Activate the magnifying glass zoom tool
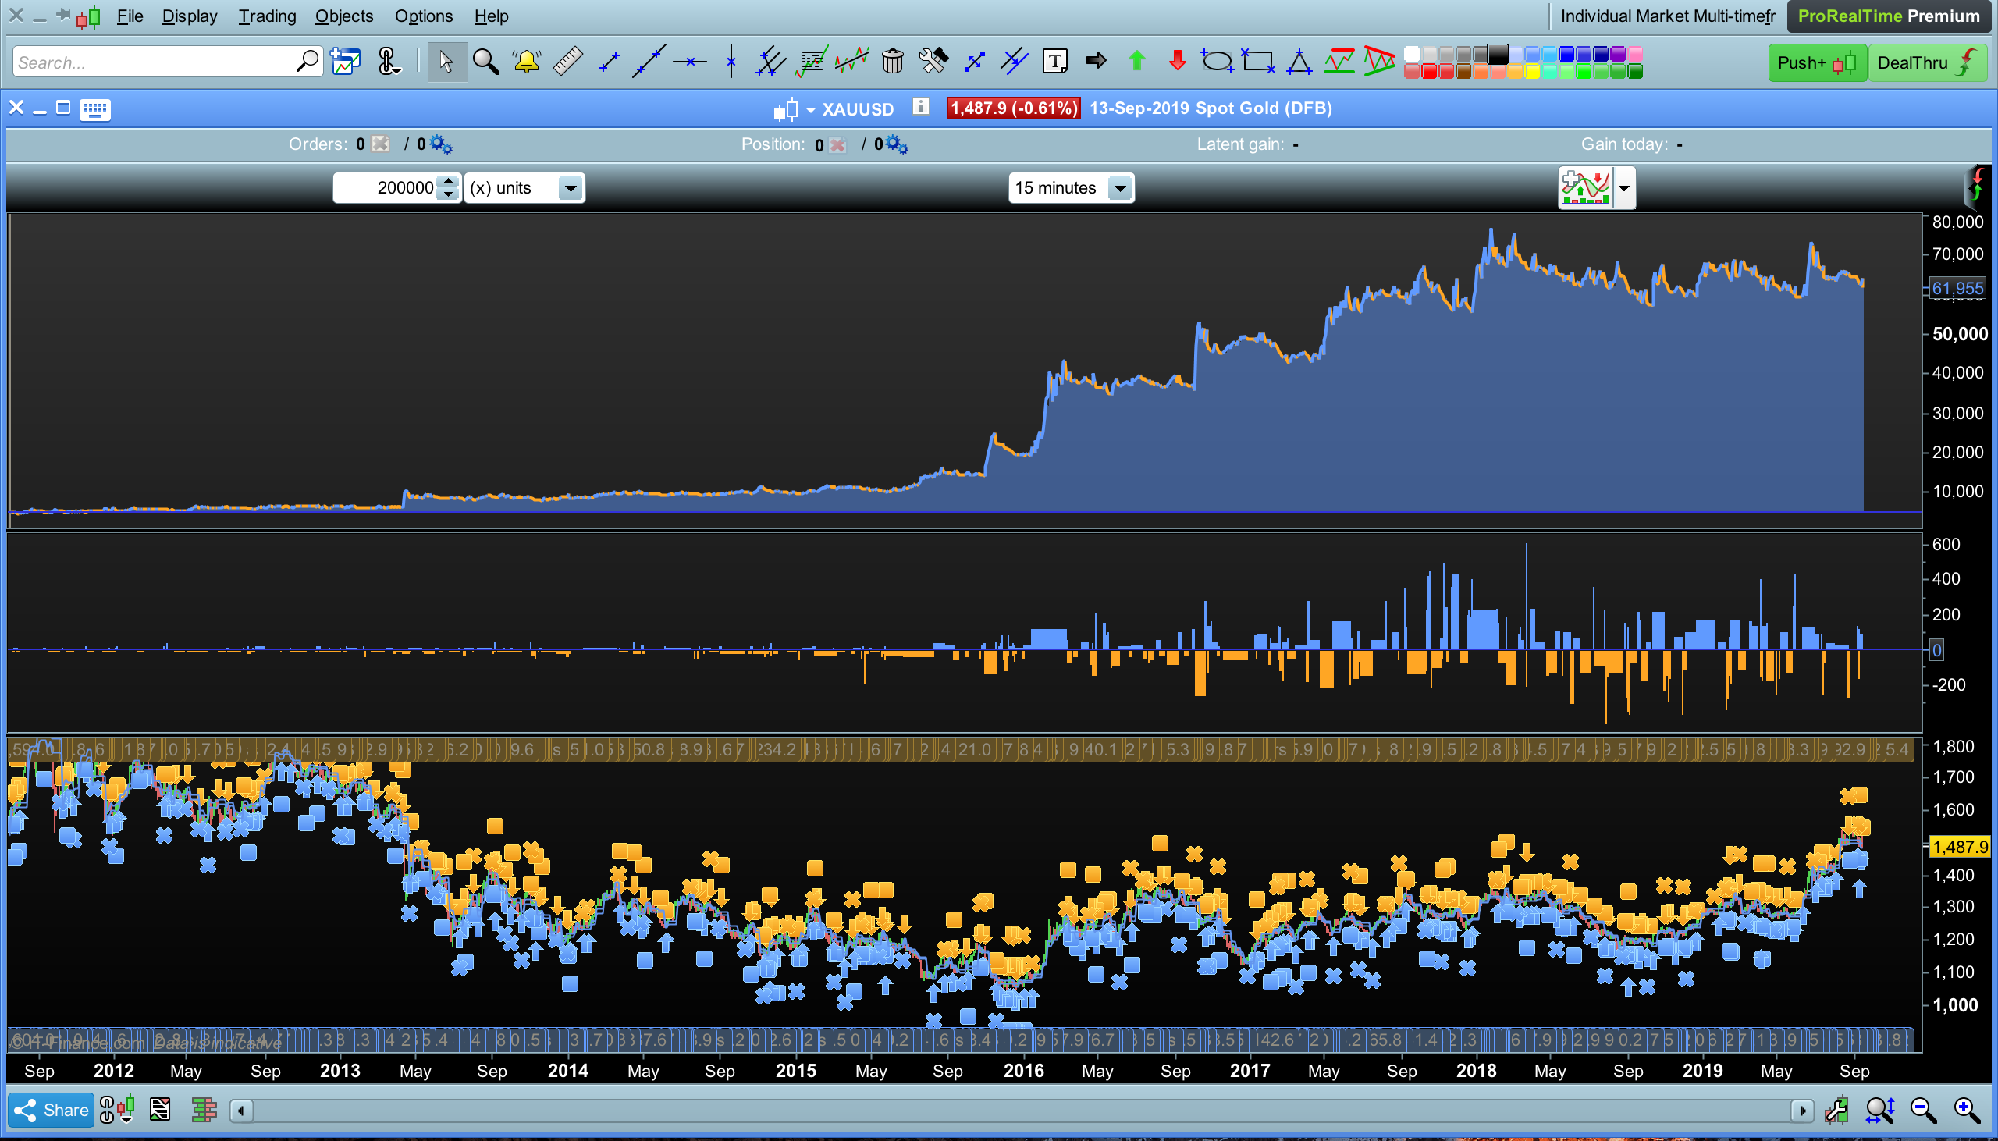Viewport: 1998px width, 1141px height. point(485,61)
